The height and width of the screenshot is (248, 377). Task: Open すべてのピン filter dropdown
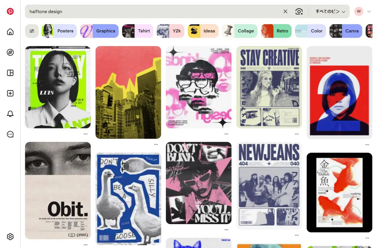(x=331, y=11)
